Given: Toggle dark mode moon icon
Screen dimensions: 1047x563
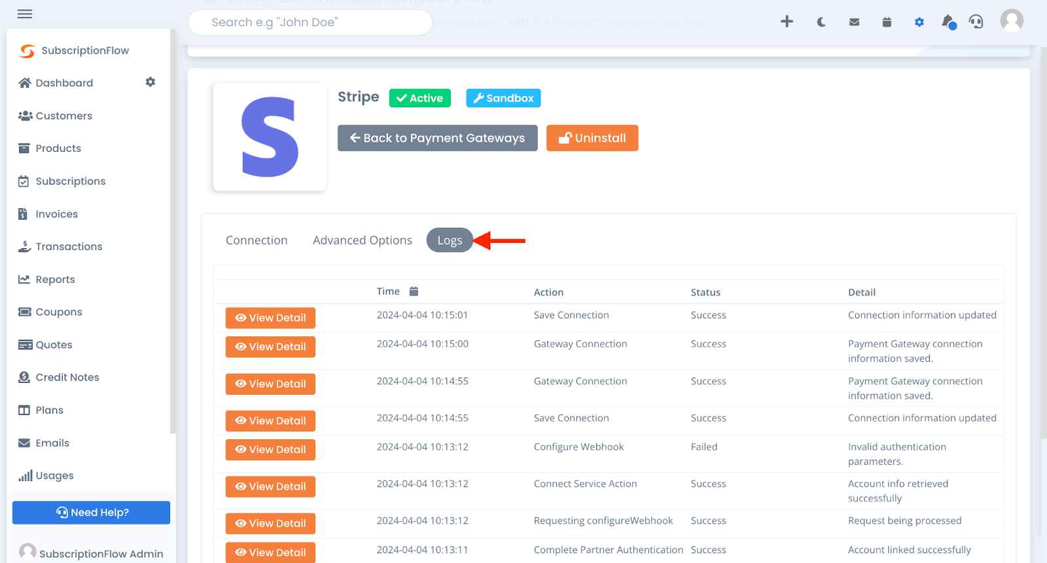Looking at the screenshot, I should (x=821, y=22).
